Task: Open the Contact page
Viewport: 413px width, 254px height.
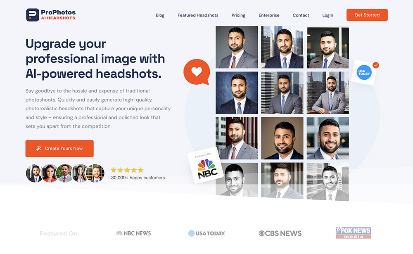Action: pyautogui.click(x=301, y=15)
